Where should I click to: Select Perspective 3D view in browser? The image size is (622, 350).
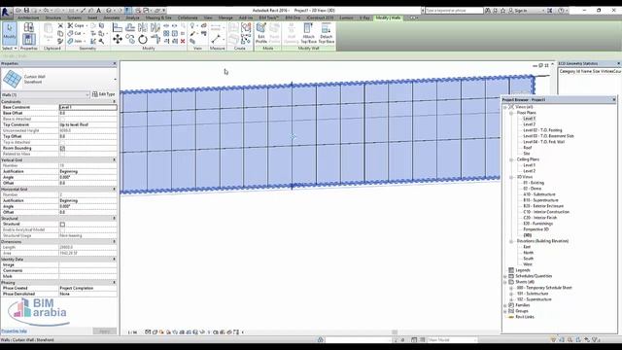pos(536,229)
